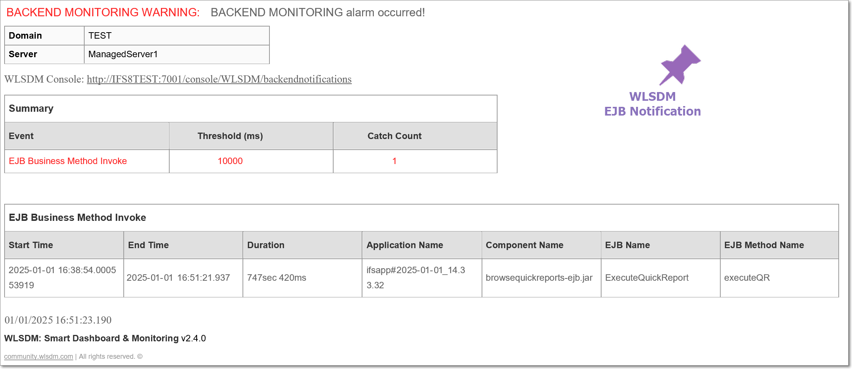Open the WLSDM Console backendnotifications link
This screenshot has height=369, width=852.
(219, 79)
